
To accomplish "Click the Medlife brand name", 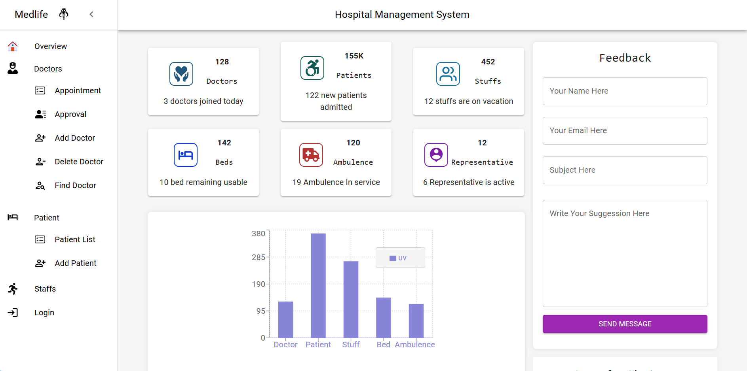I will pos(31,14).
